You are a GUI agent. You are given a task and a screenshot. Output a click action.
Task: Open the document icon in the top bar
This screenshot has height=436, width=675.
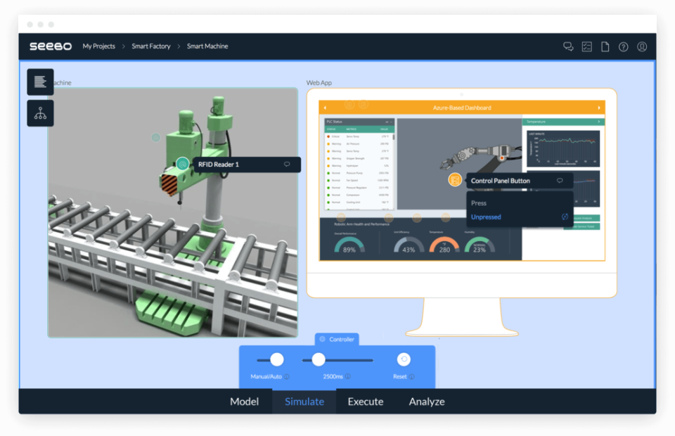605,46
